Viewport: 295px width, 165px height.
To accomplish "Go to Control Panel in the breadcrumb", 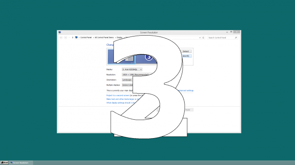I will pyautogui.click(x=86, y=37).
